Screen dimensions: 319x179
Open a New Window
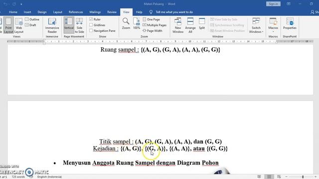pyautogui.click(x=178, y=25)
